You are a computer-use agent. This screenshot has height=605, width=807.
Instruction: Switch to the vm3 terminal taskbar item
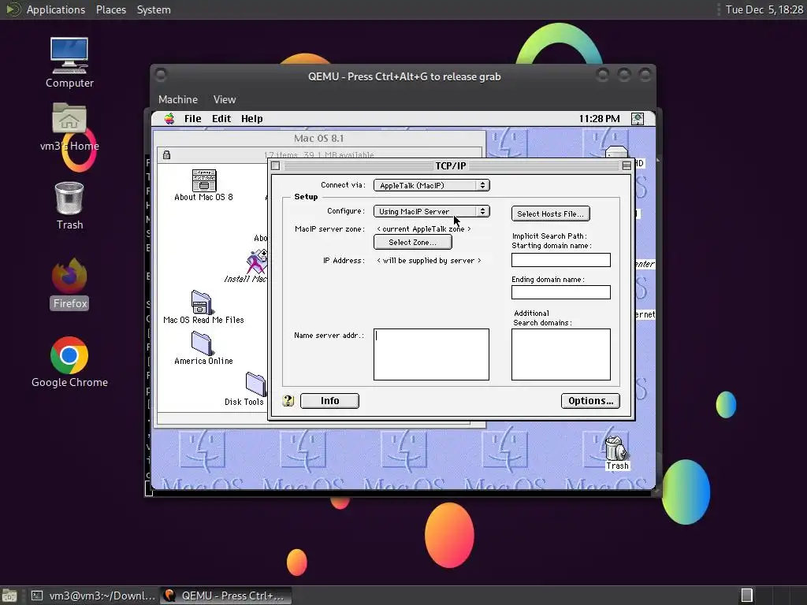point(93,596)
